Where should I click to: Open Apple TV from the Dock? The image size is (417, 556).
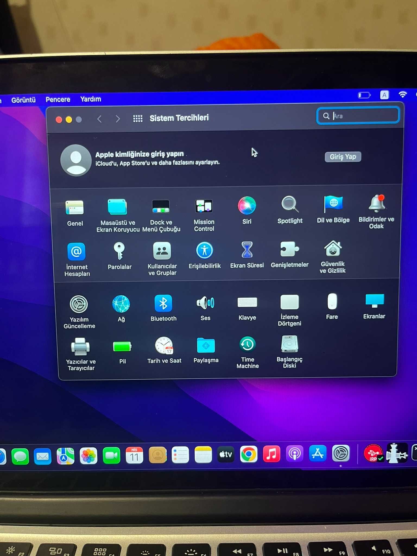226,454
